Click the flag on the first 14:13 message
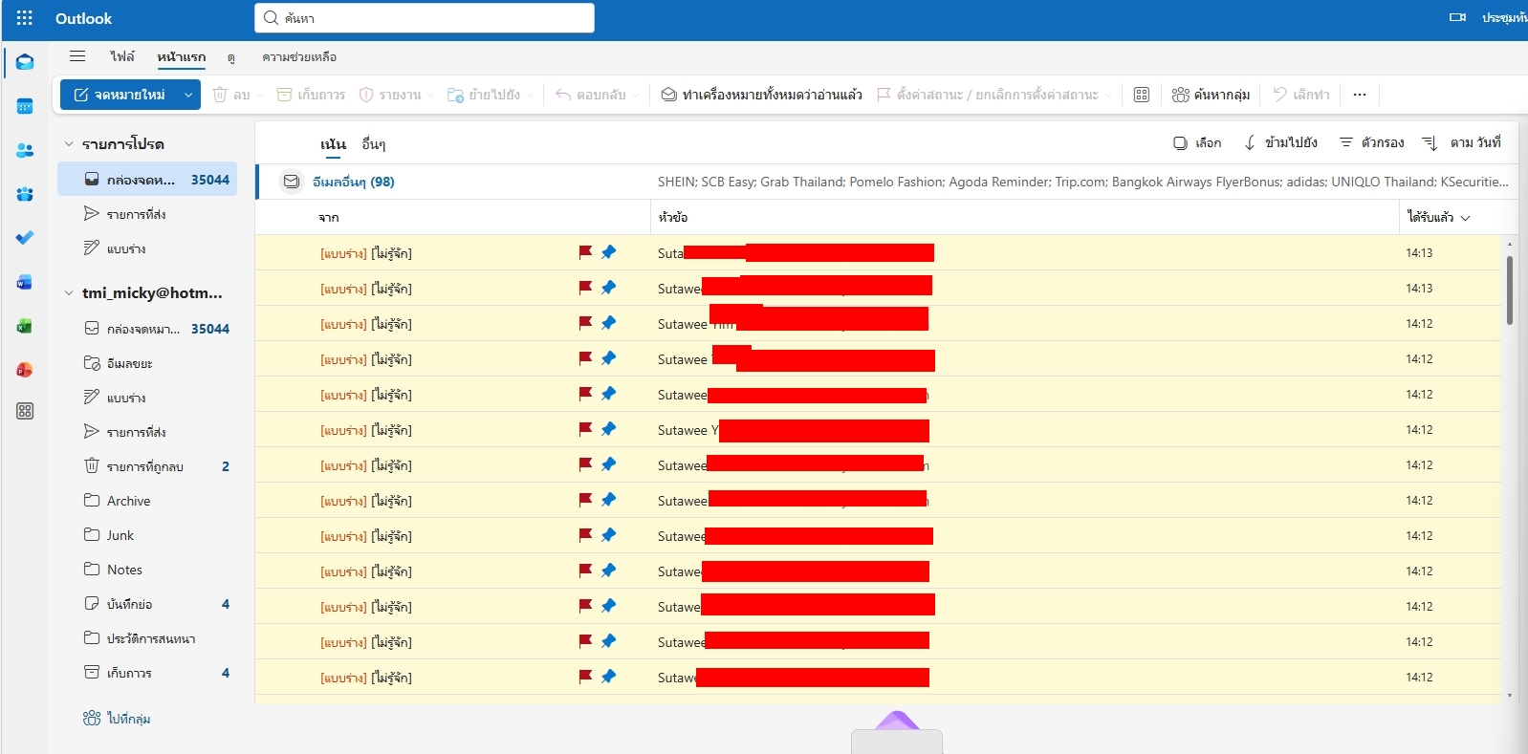1528x754 pixels. pyautogui.click(x=585, y=252)
